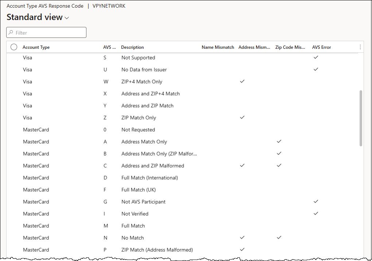Select 'Not Supported' description cell
The width and height of the screenshot is (372, 261).
click(x=138, y=58)
